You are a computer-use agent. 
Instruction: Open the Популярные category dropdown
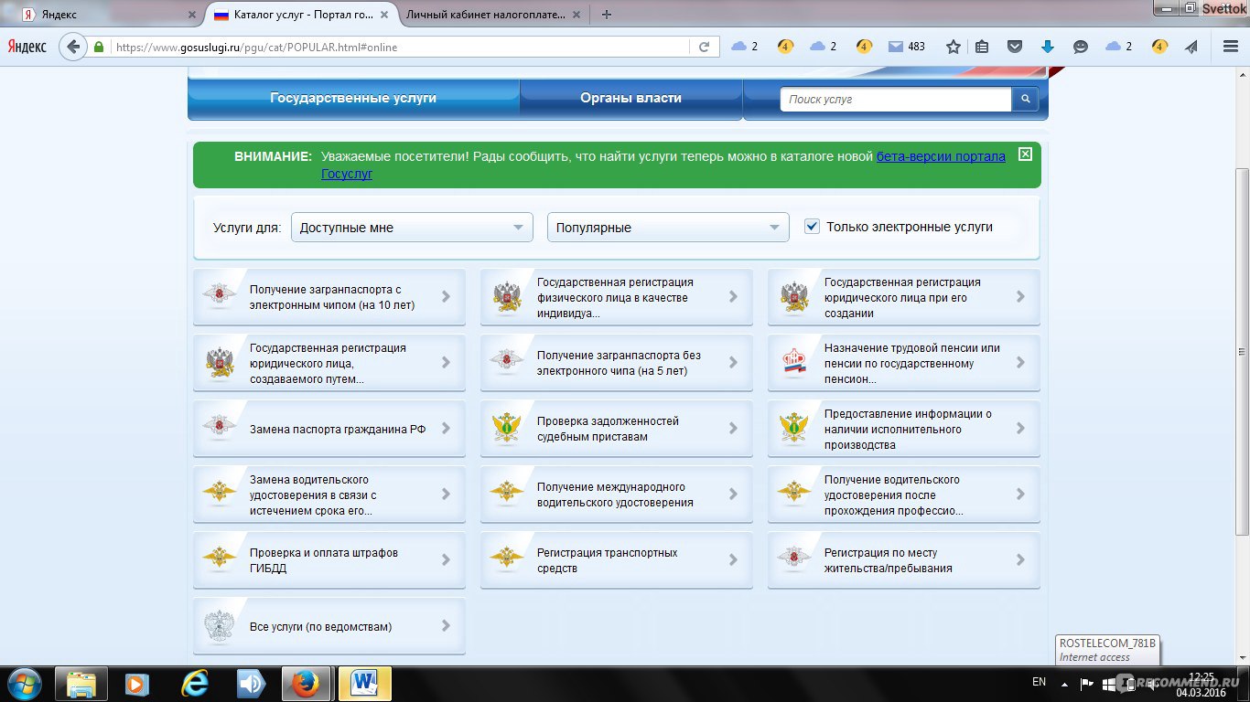point(668,228)
